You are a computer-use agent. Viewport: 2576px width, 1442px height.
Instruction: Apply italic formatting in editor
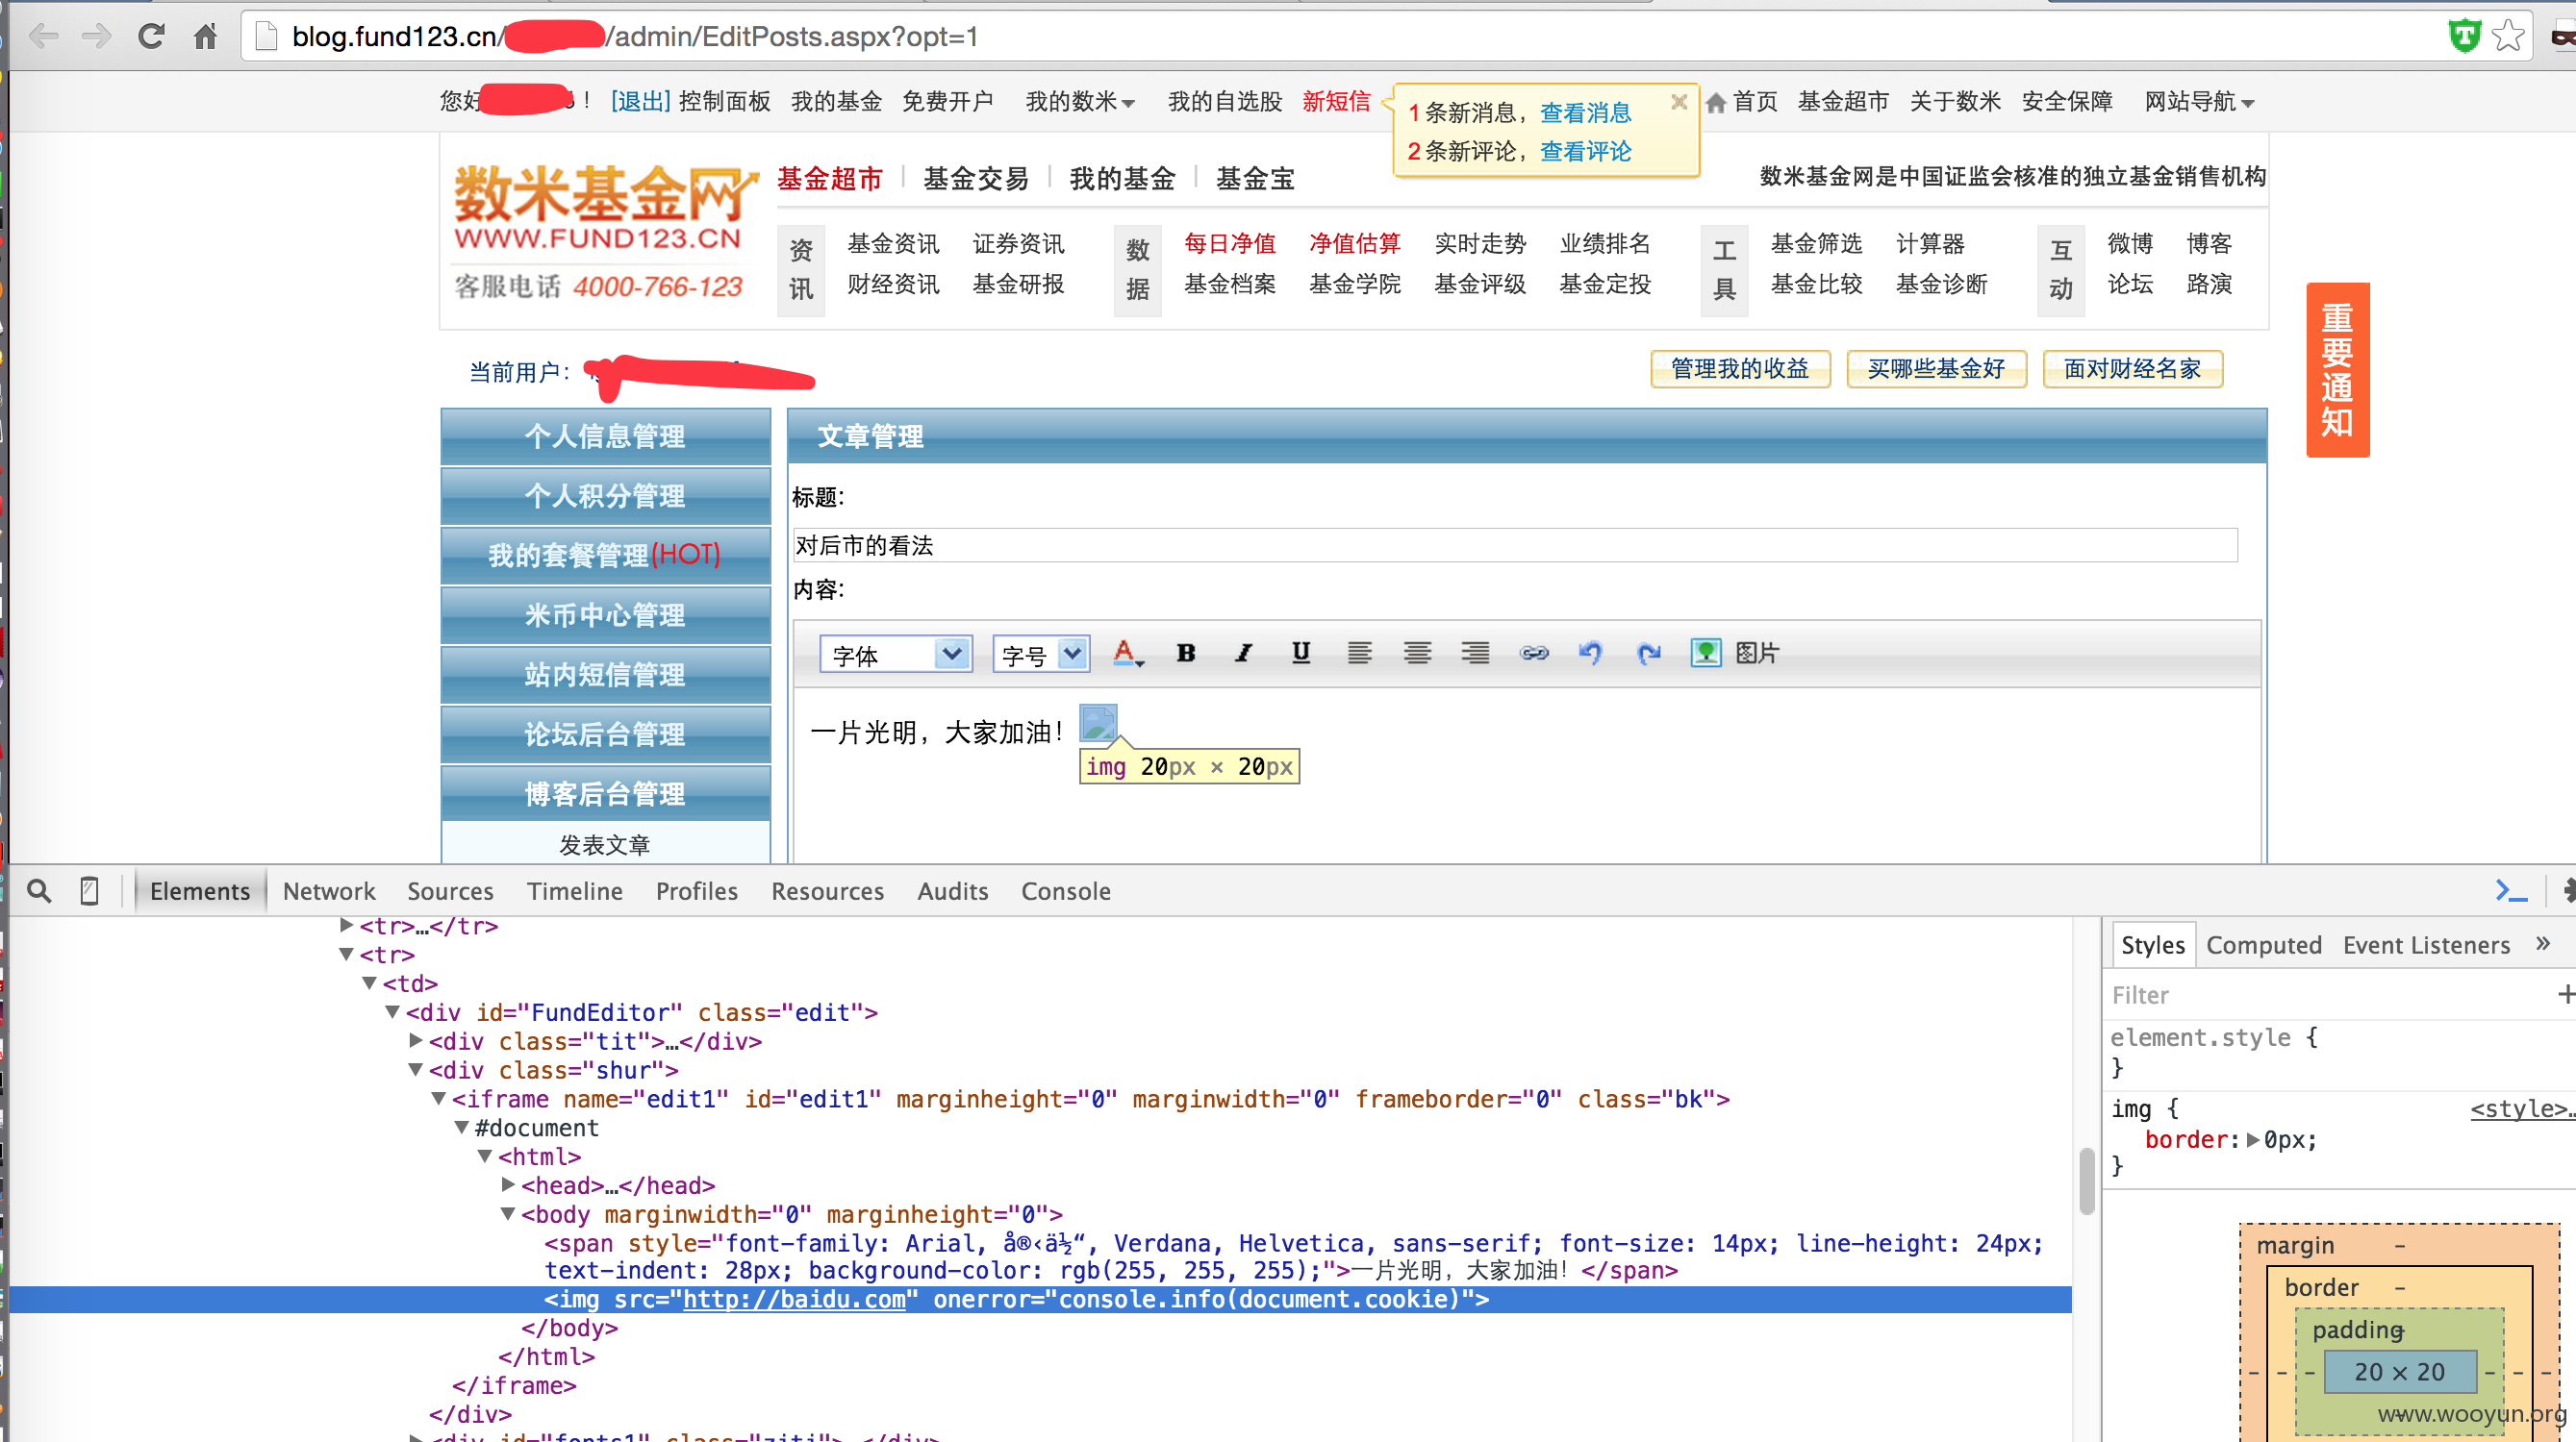1243,654
